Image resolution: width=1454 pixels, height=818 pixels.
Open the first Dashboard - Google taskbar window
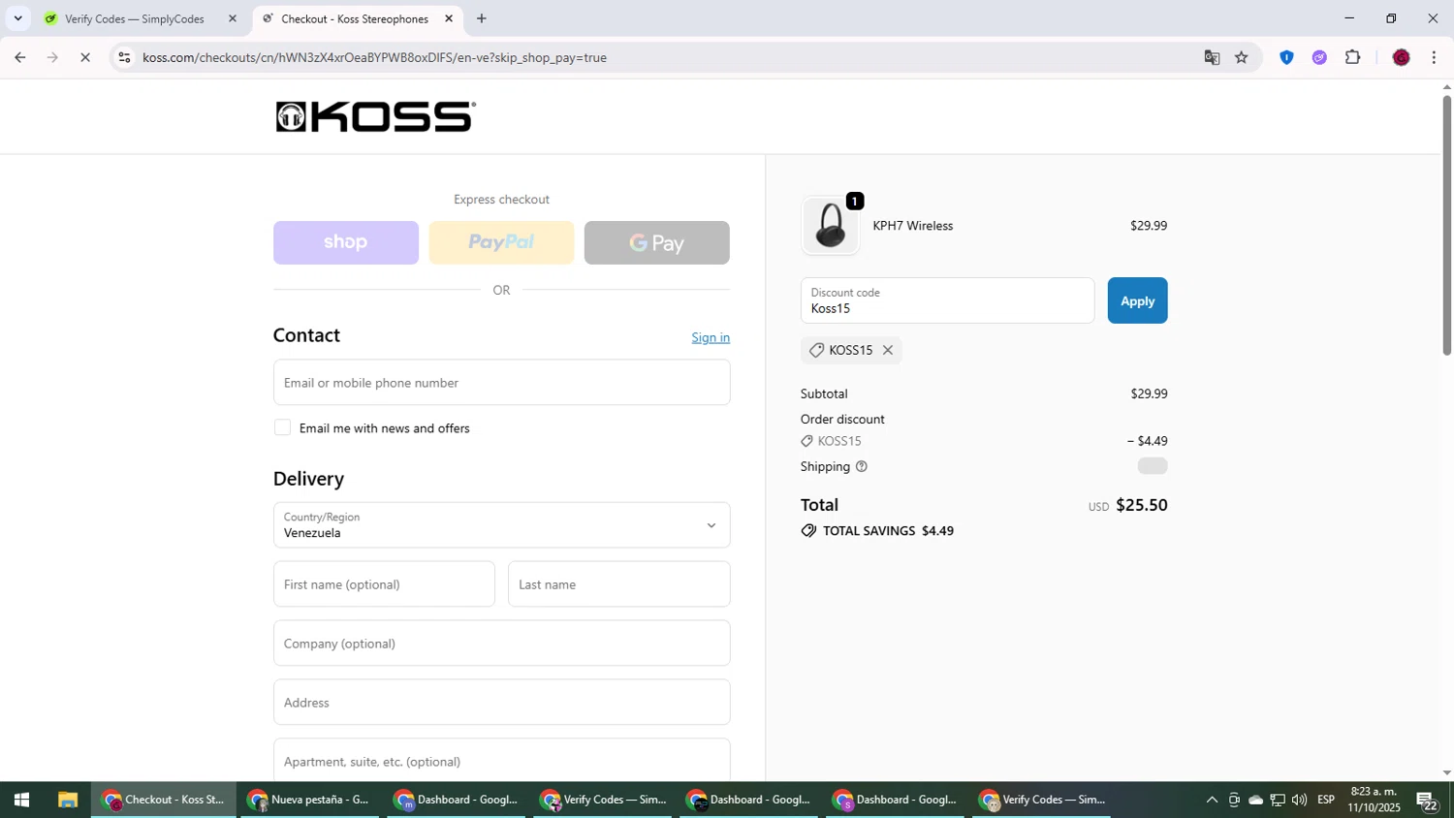coord(456,800)
